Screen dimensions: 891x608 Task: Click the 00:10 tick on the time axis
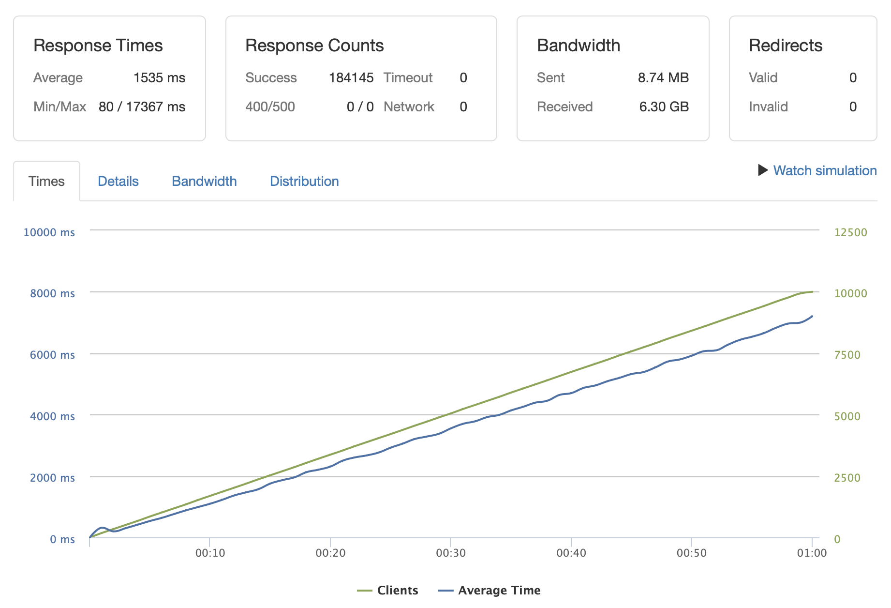(x=210, y=553)
